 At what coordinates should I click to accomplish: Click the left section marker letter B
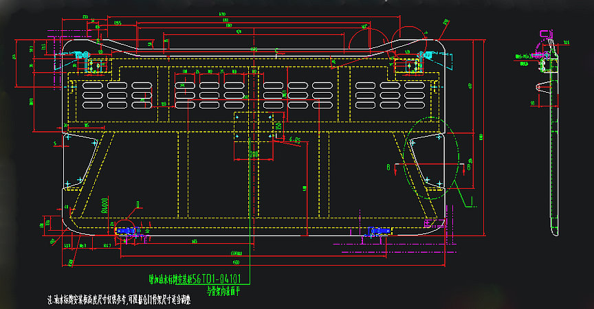point(389,167)
